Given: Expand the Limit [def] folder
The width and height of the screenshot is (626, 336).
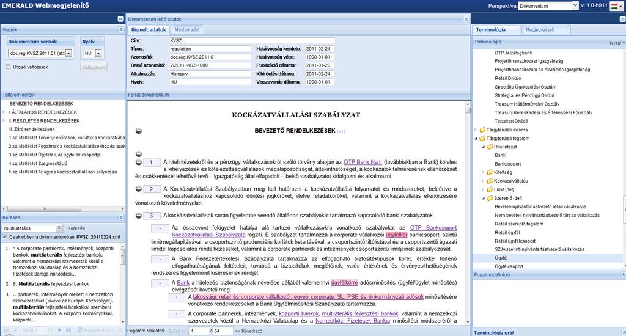Looking at the screenshot, I should click(x=483, y=189).
